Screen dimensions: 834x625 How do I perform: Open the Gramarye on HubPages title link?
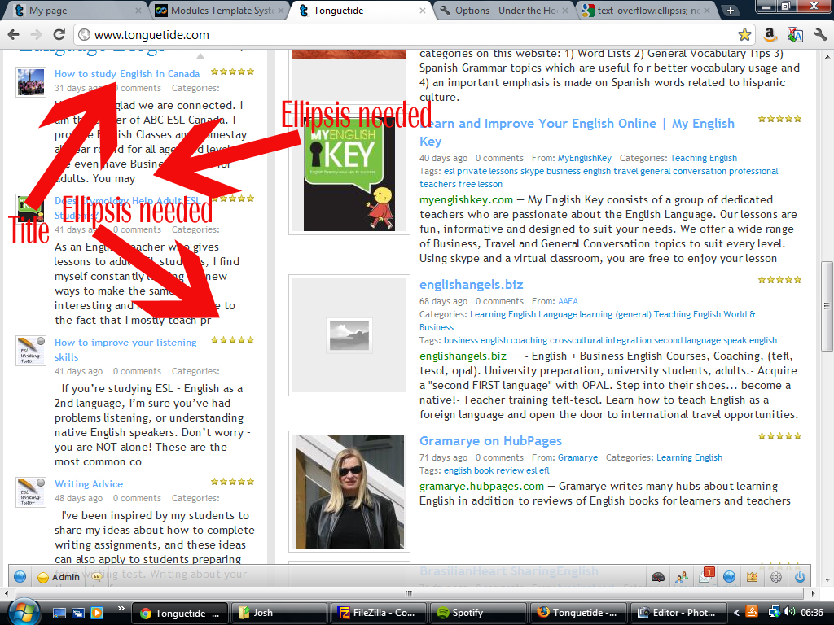490,441
